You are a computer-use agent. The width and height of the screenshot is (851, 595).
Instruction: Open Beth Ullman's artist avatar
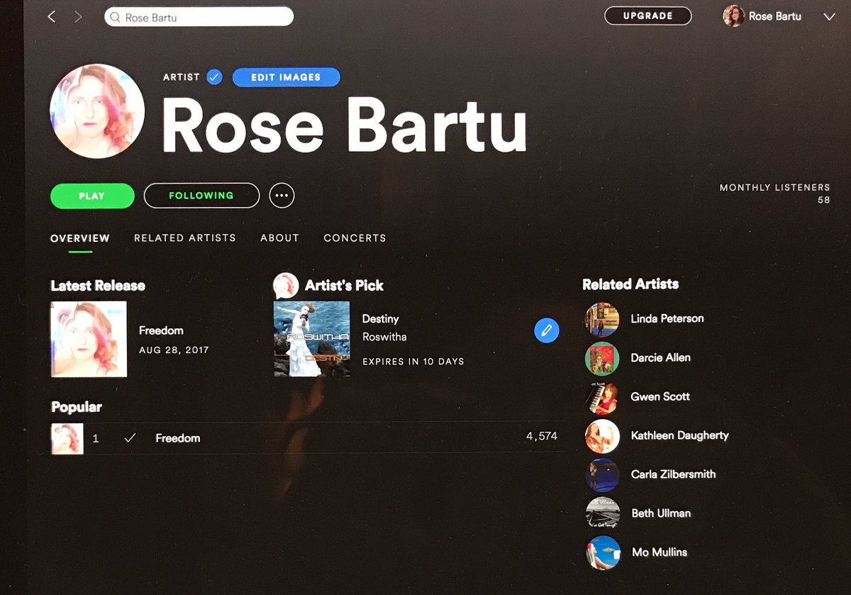(x=602, y=514)
